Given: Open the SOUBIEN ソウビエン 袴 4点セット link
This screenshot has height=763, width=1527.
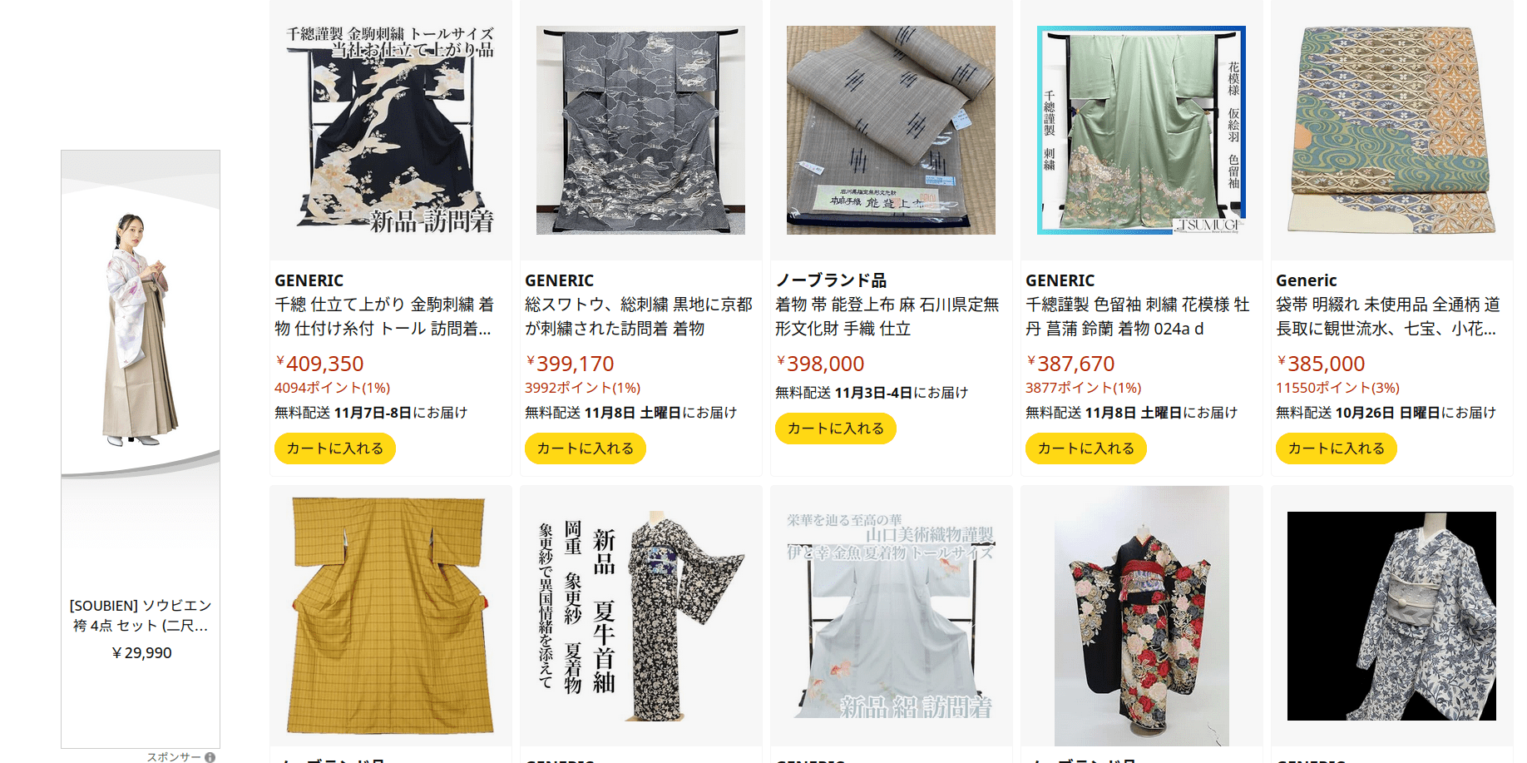Looking at the screenshot, I should pos(141,616).
